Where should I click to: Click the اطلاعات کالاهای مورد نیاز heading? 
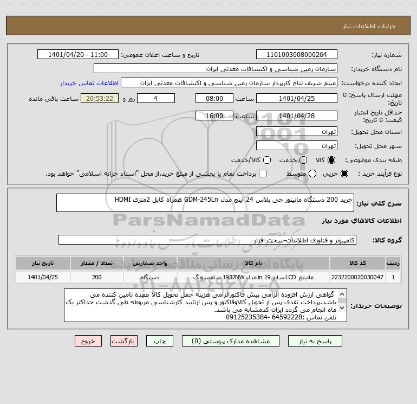(362, 221)
